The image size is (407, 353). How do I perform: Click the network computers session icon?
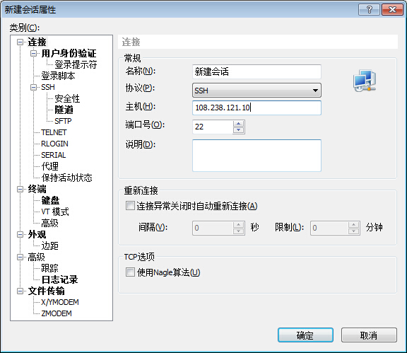point(365,81)
